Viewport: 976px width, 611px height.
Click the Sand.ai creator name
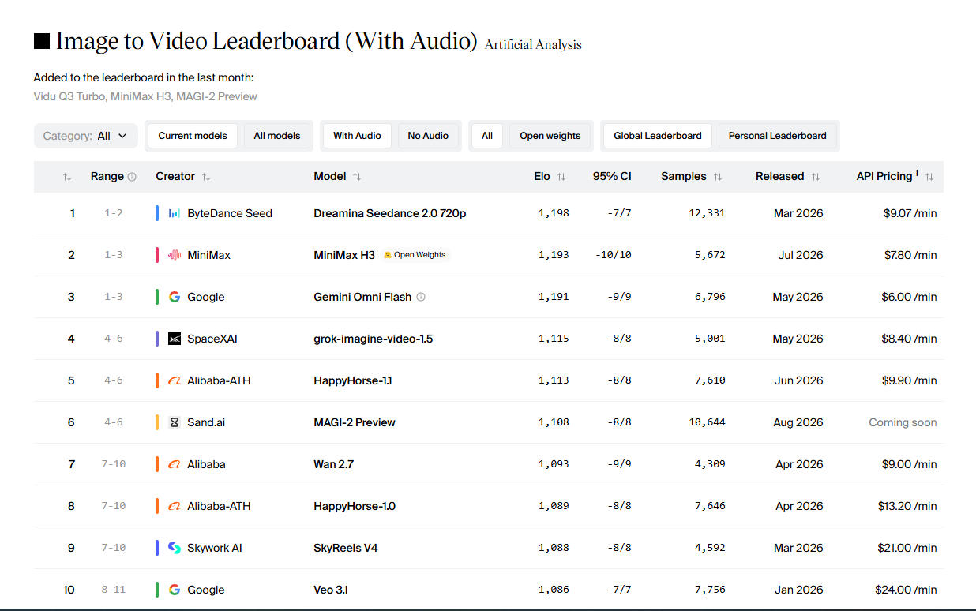[x=206, y=422]
